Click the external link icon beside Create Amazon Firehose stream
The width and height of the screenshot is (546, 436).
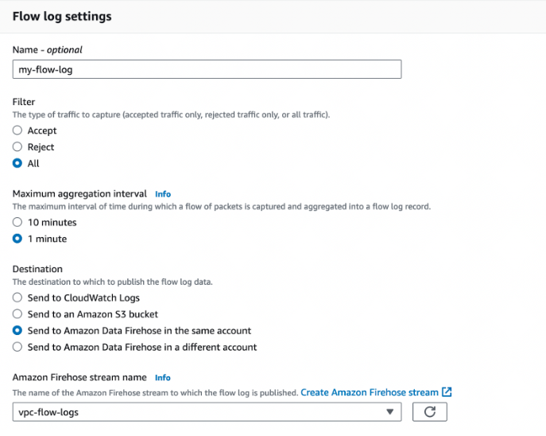(x=447, y=392)
